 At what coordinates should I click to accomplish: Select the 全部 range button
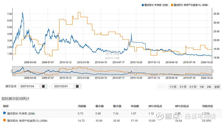[x=217, y=87]
